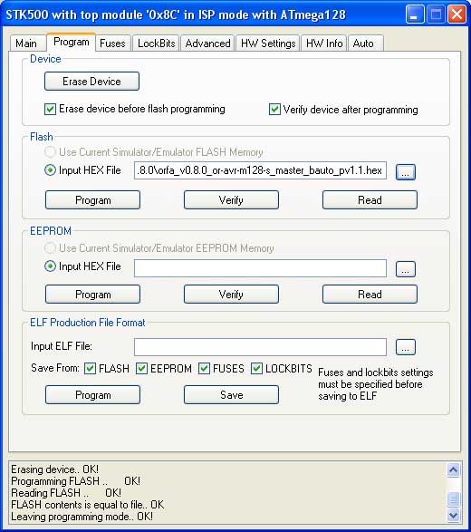Viewport: 471px width, 532px height.
Task: Browse for Flash input HEX file
Action: click(406, 171)
